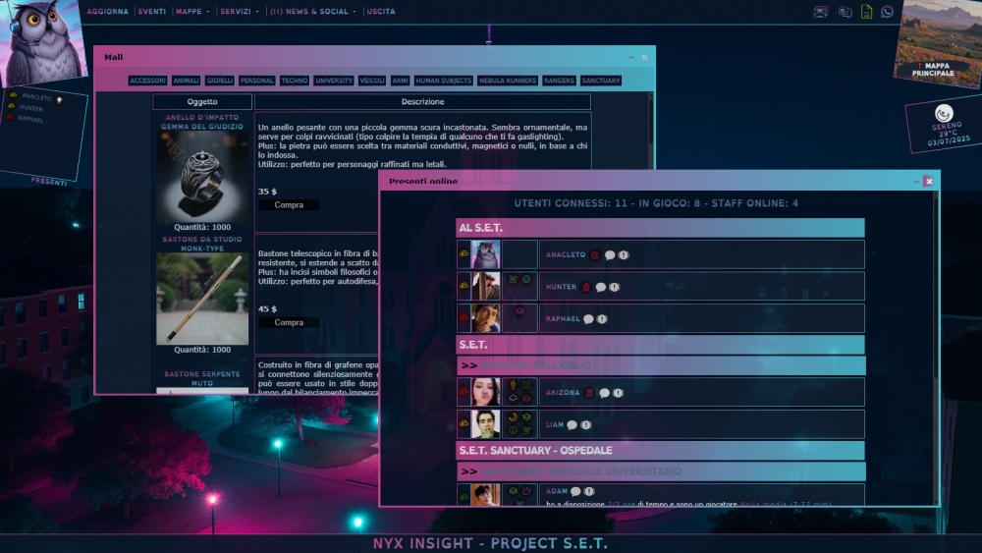Click Anacleto's exclamation info icon
982x553 pixels.
pyautogui.click(x=624, y=255)
